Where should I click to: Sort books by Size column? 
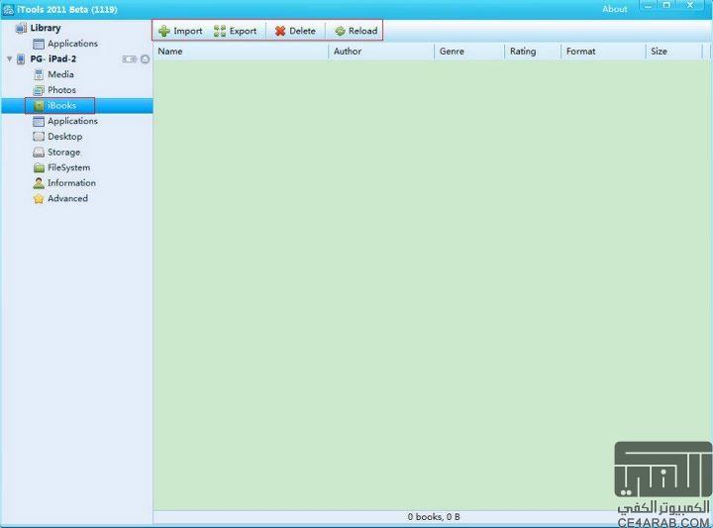(674, 52)
